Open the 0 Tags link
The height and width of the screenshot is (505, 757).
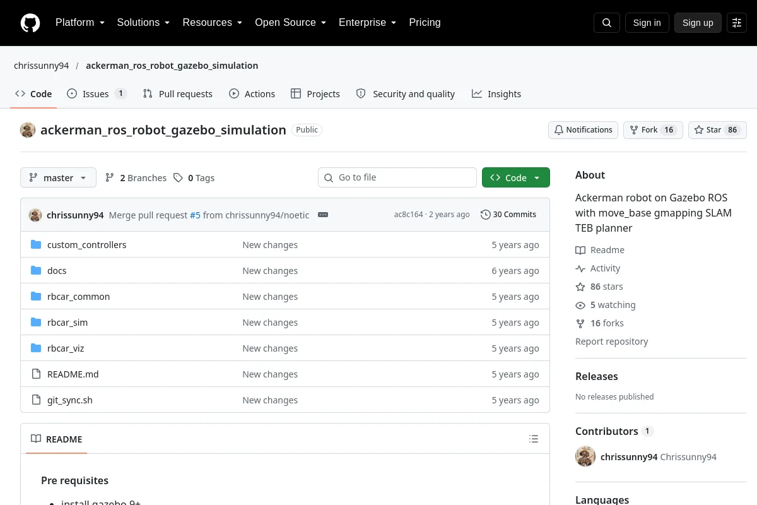click(x=194, y=178)
